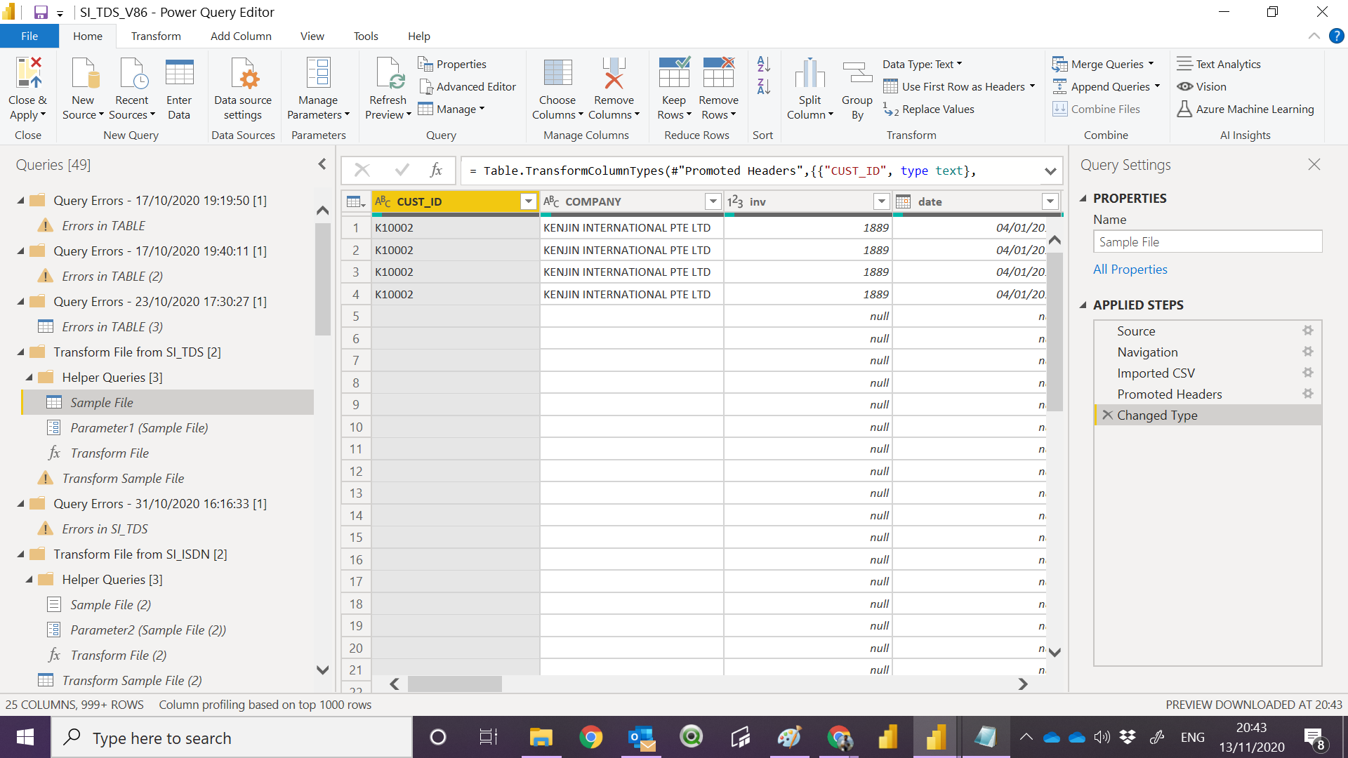Click the fx insert step icon

(436, 170)
